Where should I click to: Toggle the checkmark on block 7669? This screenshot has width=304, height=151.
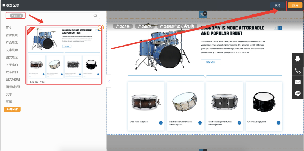[x=100, y=28]
